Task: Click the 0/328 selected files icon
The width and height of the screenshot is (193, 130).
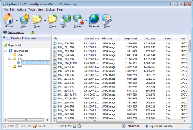Action: [x=35, y=126]
